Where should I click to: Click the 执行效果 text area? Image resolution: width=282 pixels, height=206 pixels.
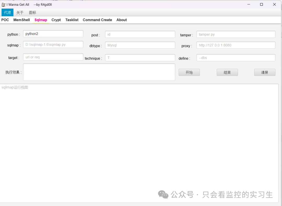point(99,72)
